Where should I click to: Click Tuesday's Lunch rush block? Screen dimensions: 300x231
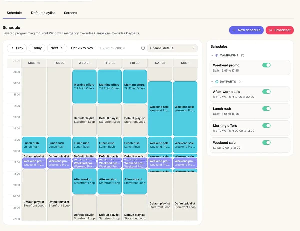(59, 145)
